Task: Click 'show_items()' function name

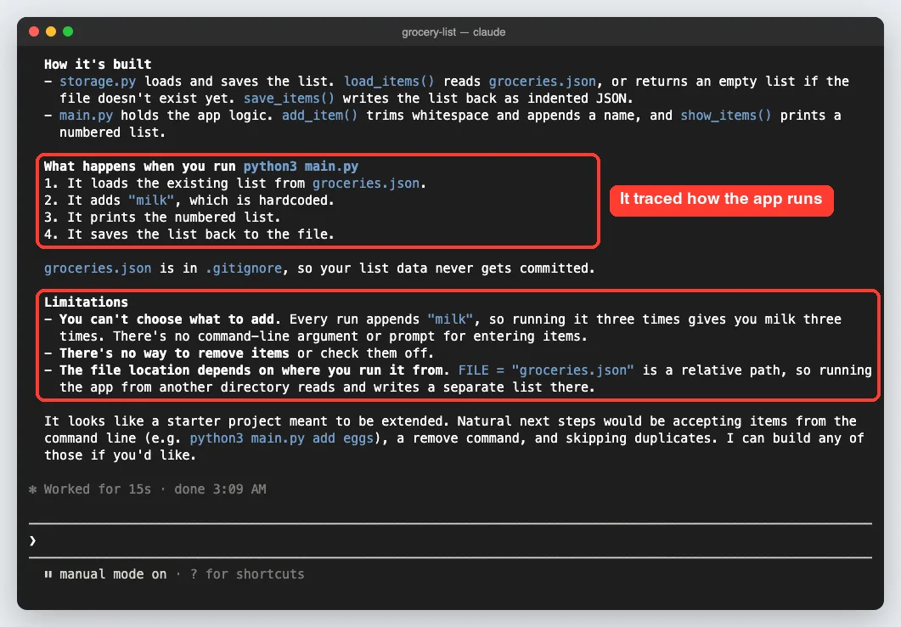Action: pos(726,116)
